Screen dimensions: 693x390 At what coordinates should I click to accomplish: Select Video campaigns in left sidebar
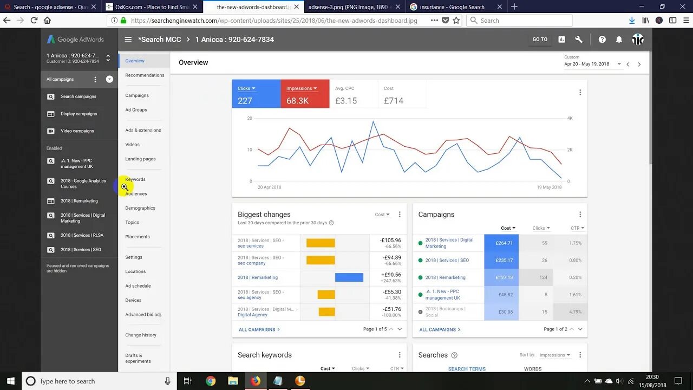(x=77, y=131)
